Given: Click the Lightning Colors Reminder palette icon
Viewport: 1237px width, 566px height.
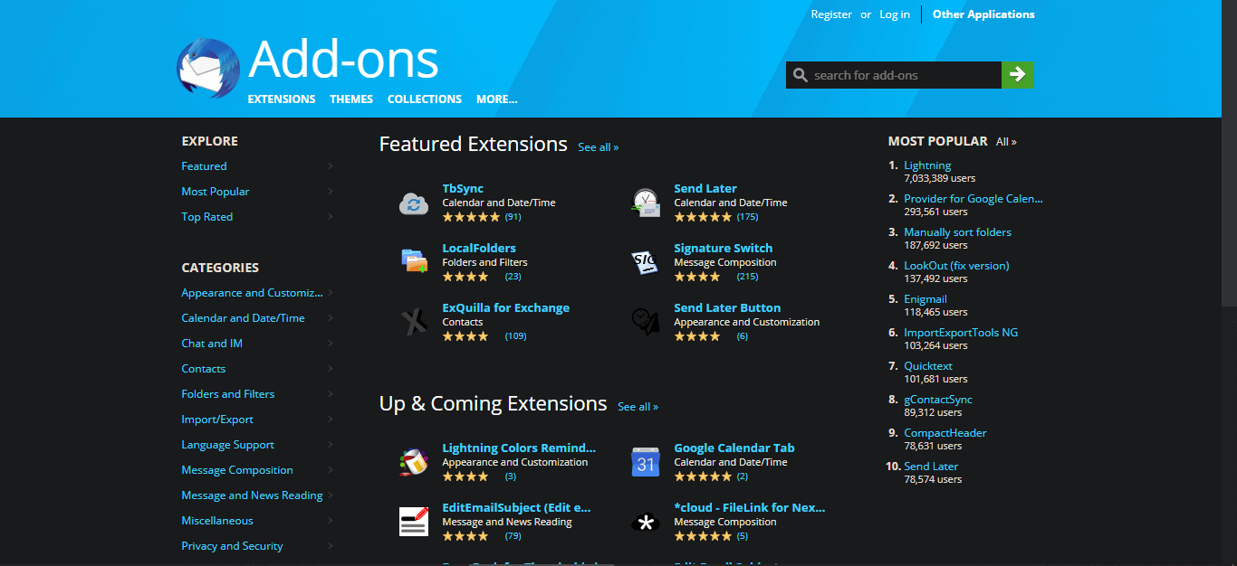Looking at the screenshot, I should click(x=414, y=462).
